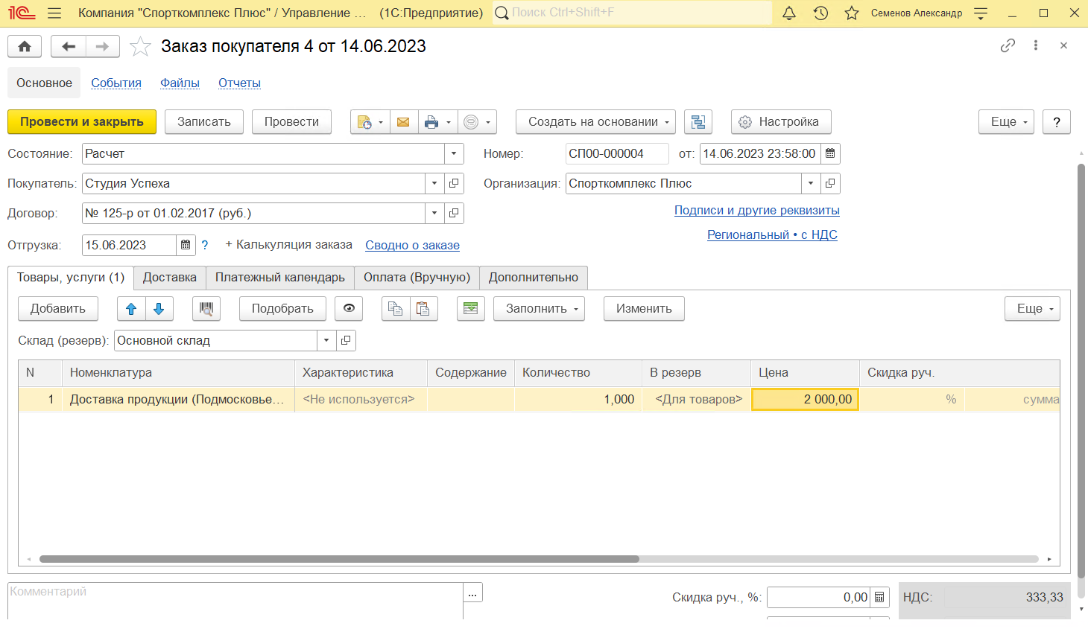Click the horizontal scrollbar of the goods table

click(x=339, y=559)
